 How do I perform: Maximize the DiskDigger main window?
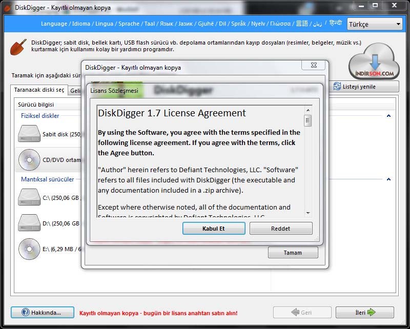375,6
